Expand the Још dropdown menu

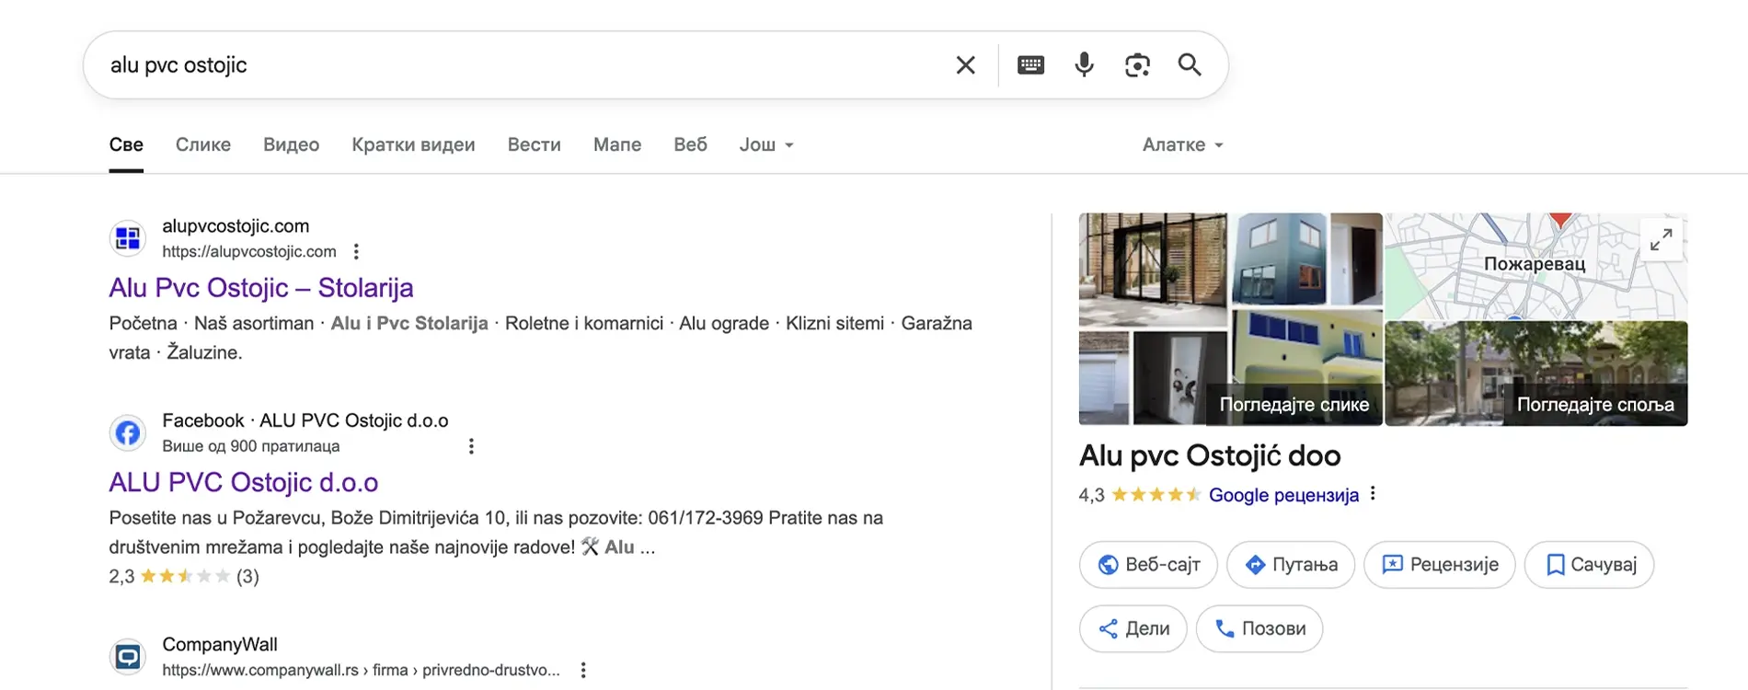pos(765,144)
